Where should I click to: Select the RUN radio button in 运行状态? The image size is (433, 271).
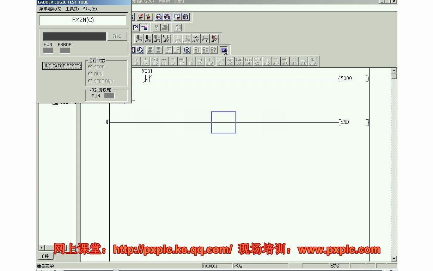[x=91, y=74]
